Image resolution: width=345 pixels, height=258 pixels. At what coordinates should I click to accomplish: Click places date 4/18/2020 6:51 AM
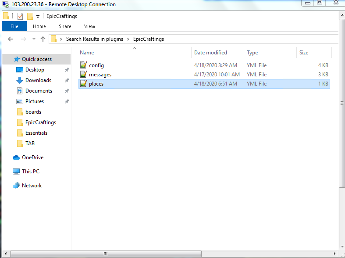coord(216,84)
